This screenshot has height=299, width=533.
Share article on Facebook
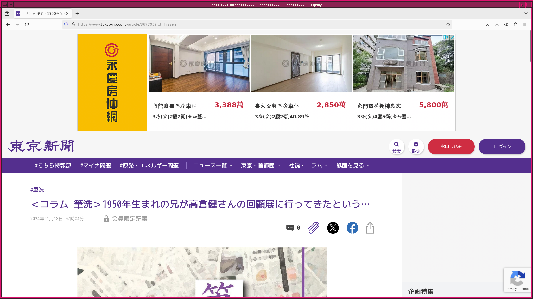pos(352,228)
